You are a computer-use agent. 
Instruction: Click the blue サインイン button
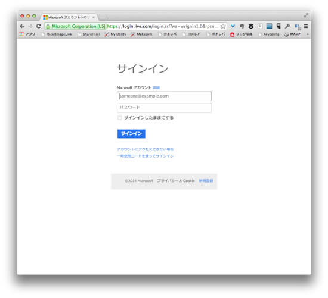[x=131, y=134]
